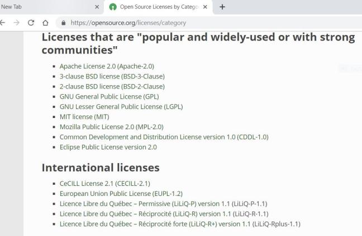The image size is (362, 236).
Task: Focus the opensource.org address bar
Action: pos(209,23)
